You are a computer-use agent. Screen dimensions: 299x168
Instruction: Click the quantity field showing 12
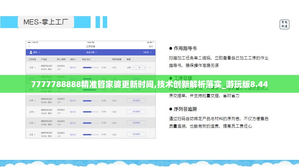pyautogui.click(x=139, y=68)
